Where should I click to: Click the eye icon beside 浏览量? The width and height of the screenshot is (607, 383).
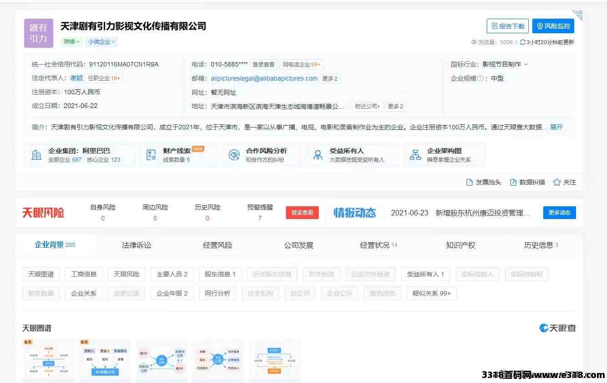[474, 42]
